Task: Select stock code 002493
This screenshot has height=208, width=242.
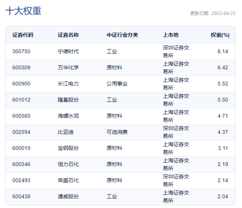Action: pos(21,180)
